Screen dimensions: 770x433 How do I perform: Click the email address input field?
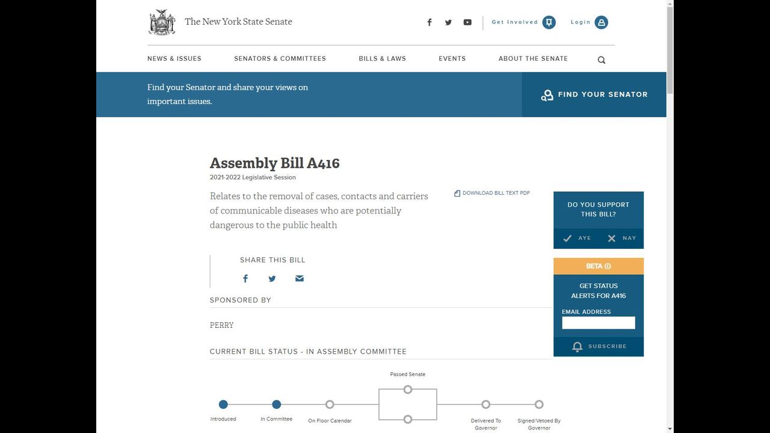pyautogui.click(x=599, y=323)
